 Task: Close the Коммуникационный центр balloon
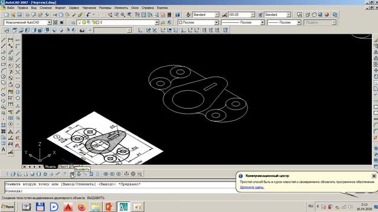[374, 176]
